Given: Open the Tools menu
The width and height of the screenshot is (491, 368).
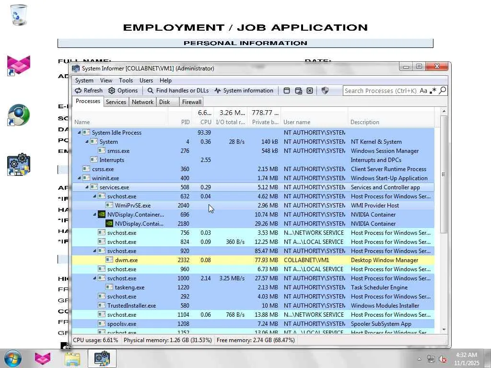Looking at the screenshot, I should [x=126, y=80].
